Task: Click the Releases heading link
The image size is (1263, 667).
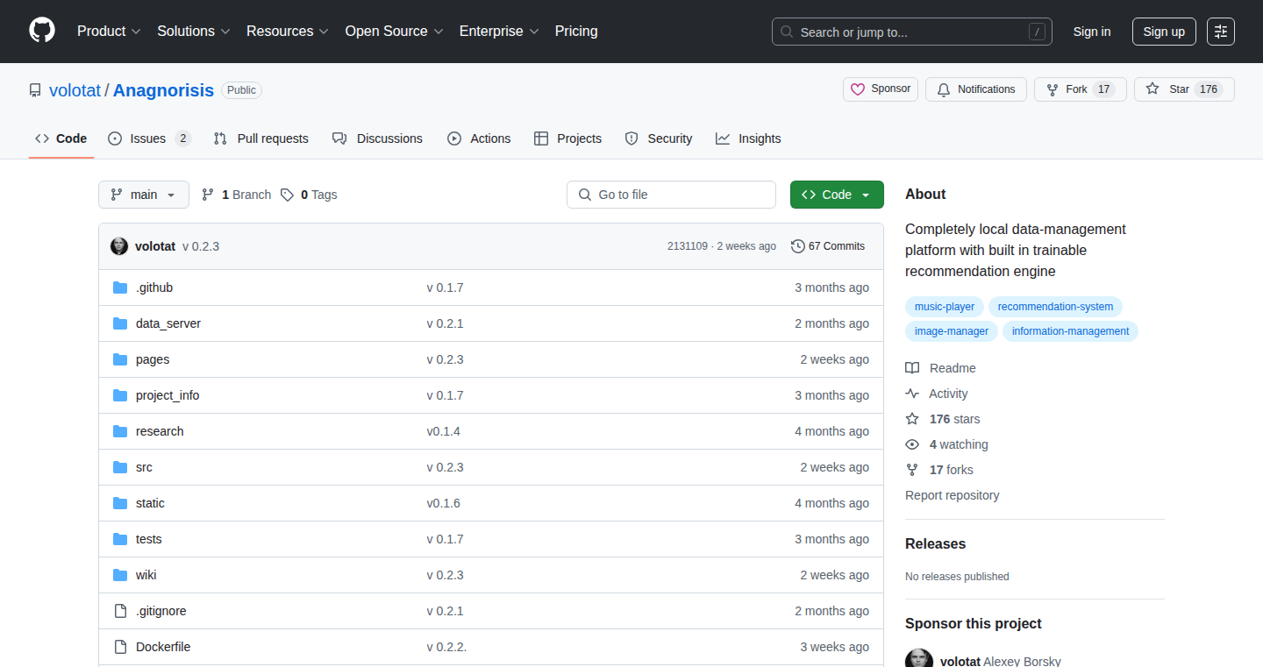Action: click(x=935, y=543)
